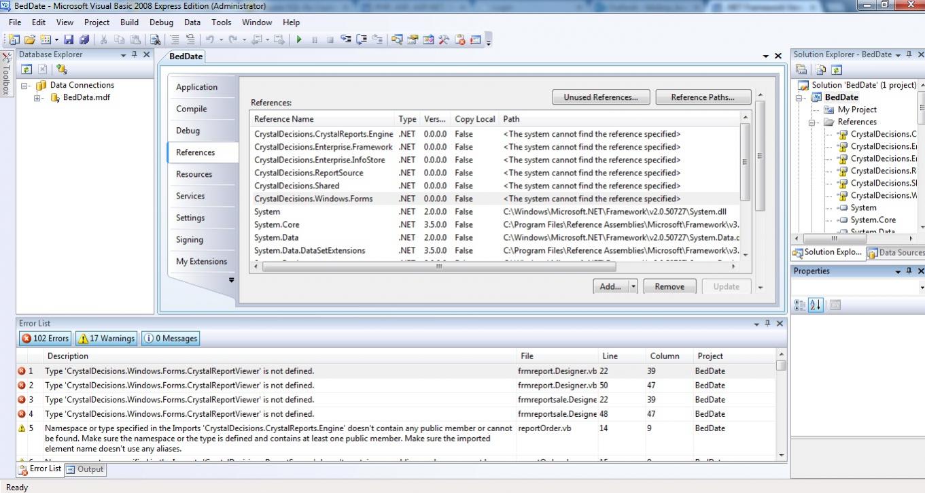Open the Add... button dropdown arrow
The height and width of the screenshot is (493, 925).
coord(633,286)
